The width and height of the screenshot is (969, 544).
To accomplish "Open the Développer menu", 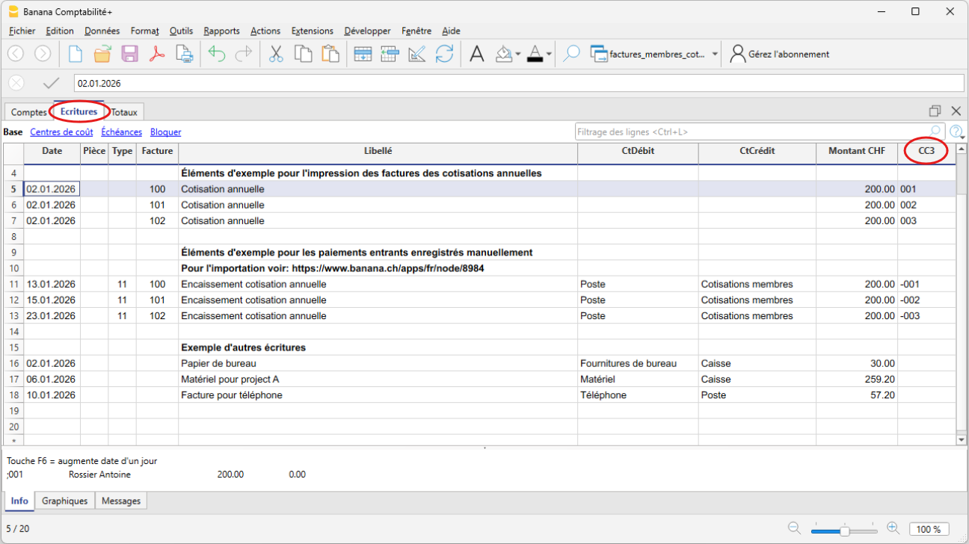I will point(367,31).
